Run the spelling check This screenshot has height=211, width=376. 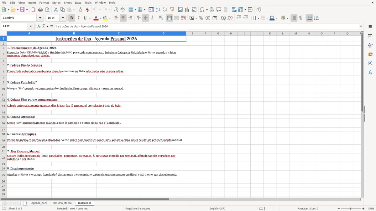123,10
